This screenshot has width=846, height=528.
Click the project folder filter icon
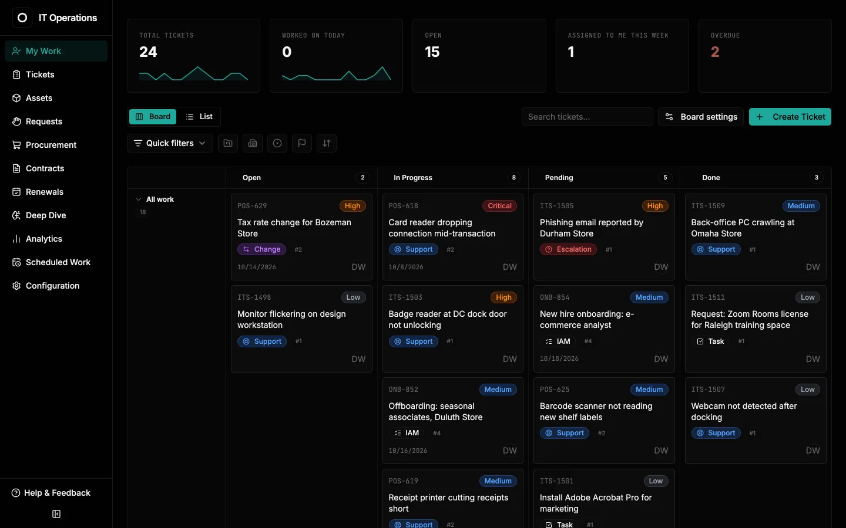(228, 143)
